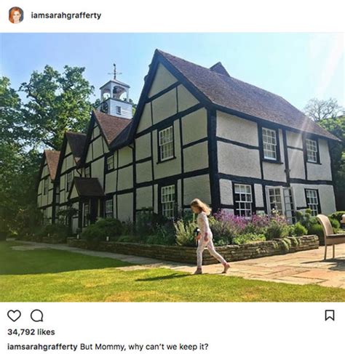
Task: Click the weathervane atop the tower
Action: pos(114,71)
